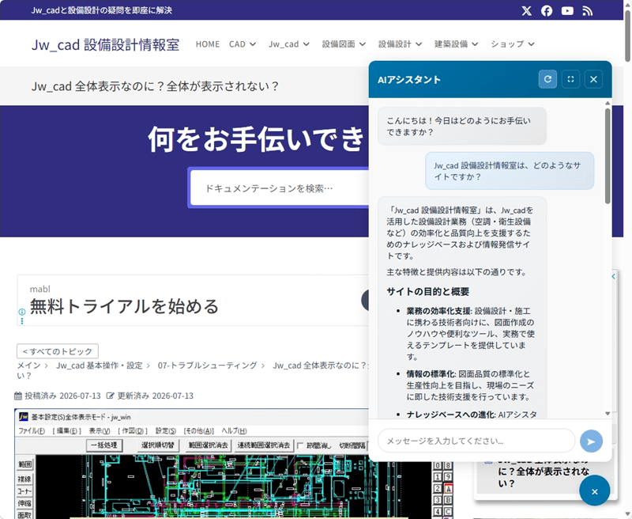Click the page's main vertical scrollbar

627,36
